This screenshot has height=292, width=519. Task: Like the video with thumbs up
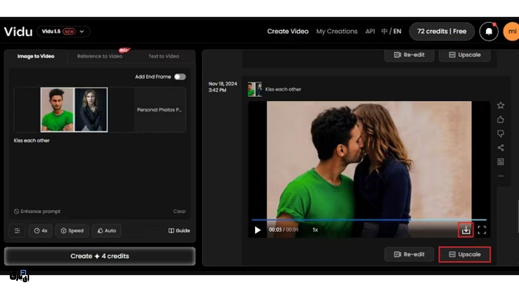click(501, 120)
